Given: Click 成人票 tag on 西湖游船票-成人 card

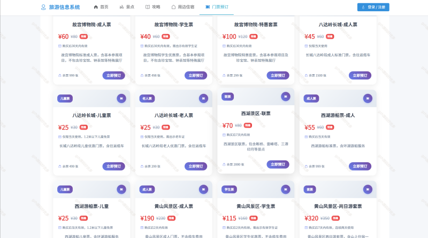Looking at the screenshot, I should (311, 99).
